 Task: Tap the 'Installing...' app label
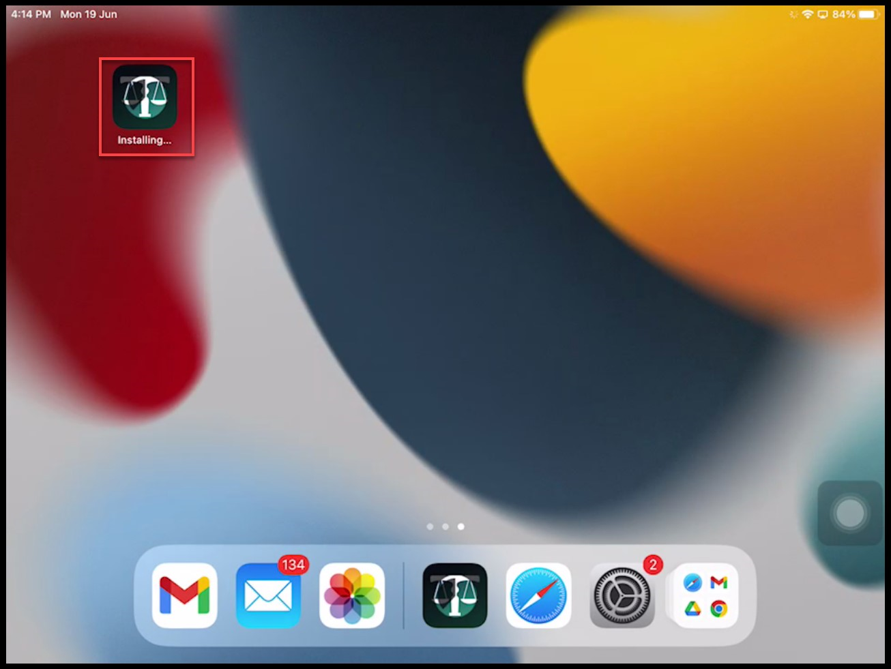click(x=145, y=140)
